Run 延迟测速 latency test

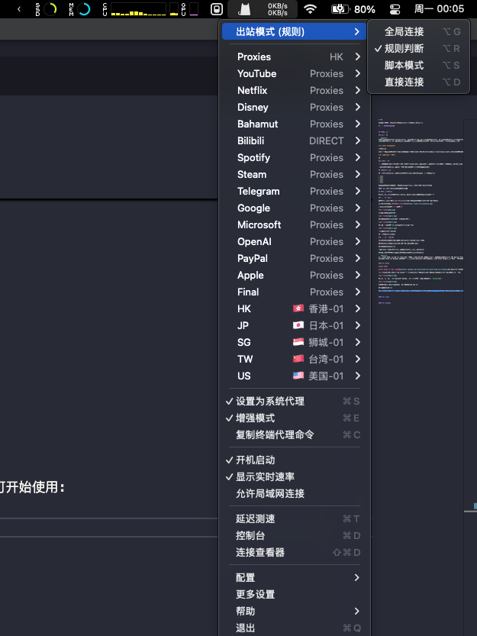pos(255,518)
